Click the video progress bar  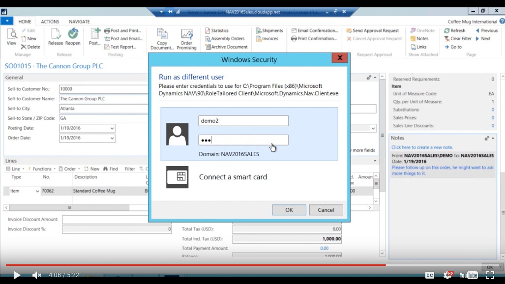(x=197, y=265)
